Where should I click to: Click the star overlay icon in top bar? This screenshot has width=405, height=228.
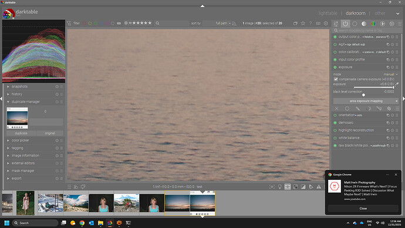tap(303, 24)
